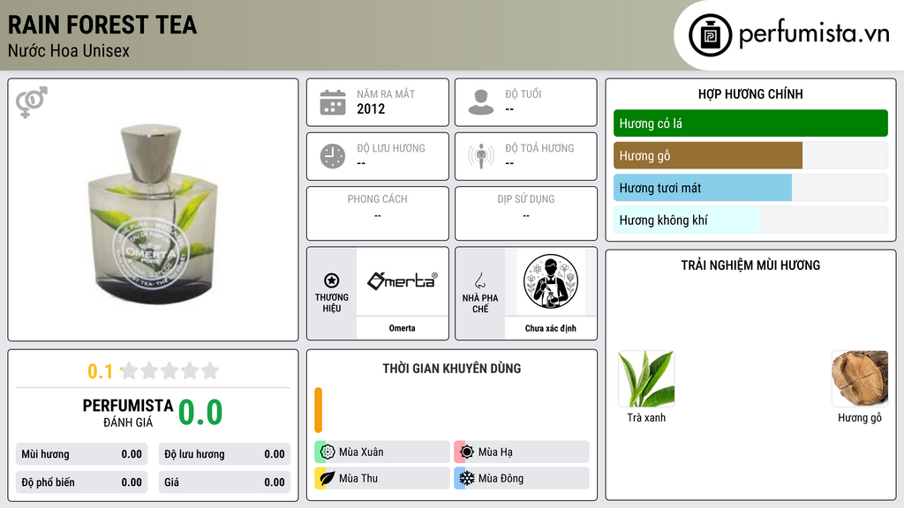Select the Mùa Hạ season button
This screenshot has width=904, height=508.
pos(522,452)
